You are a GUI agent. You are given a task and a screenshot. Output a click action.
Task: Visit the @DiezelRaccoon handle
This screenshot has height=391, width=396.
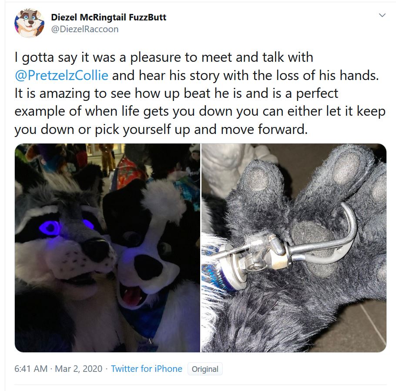pos(84,29)
